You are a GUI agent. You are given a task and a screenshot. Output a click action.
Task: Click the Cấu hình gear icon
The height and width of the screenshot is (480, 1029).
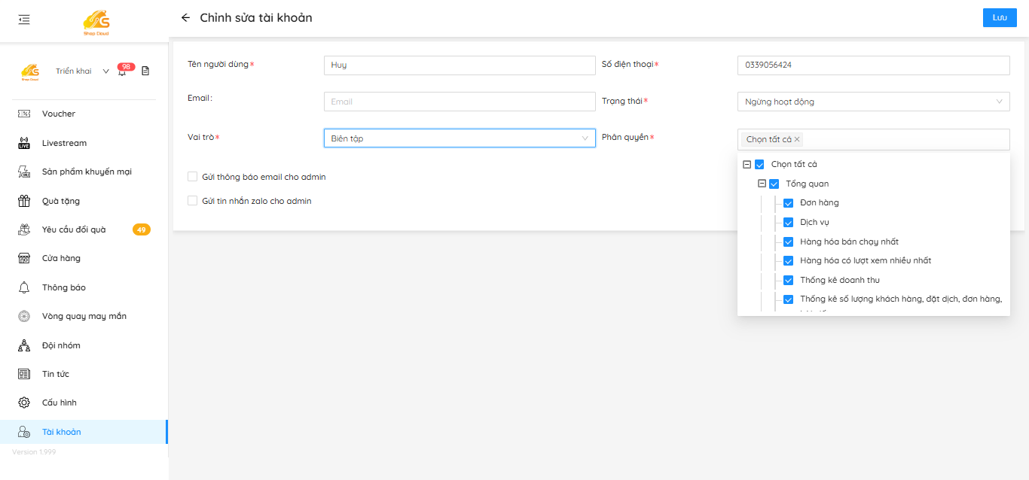24,403
